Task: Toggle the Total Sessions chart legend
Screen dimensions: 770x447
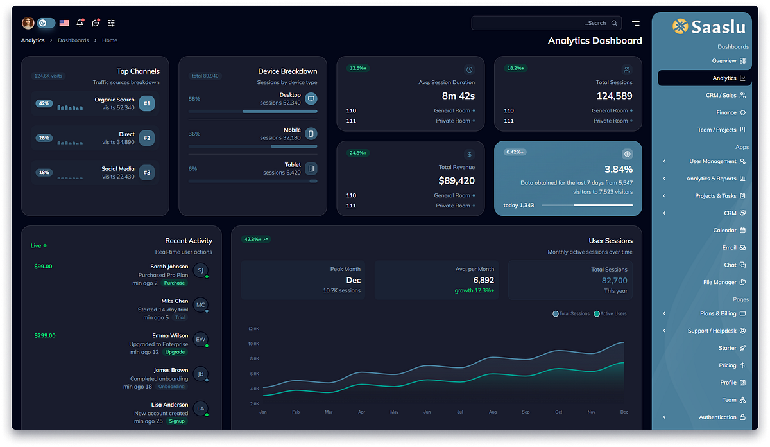Action: click(x=571, y=313)
